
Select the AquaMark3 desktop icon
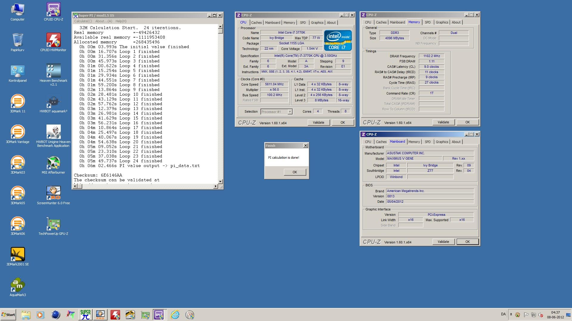click(x=18, y=287)
